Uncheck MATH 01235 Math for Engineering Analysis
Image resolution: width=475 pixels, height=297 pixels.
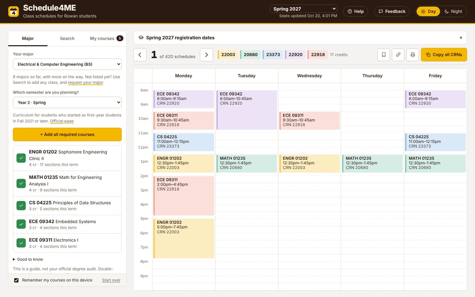click(21, 183)
